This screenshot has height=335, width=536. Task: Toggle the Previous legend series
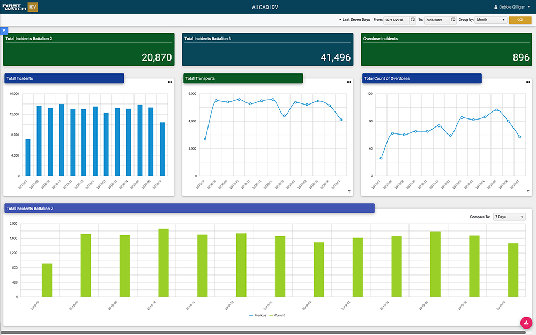pos(258,315)
